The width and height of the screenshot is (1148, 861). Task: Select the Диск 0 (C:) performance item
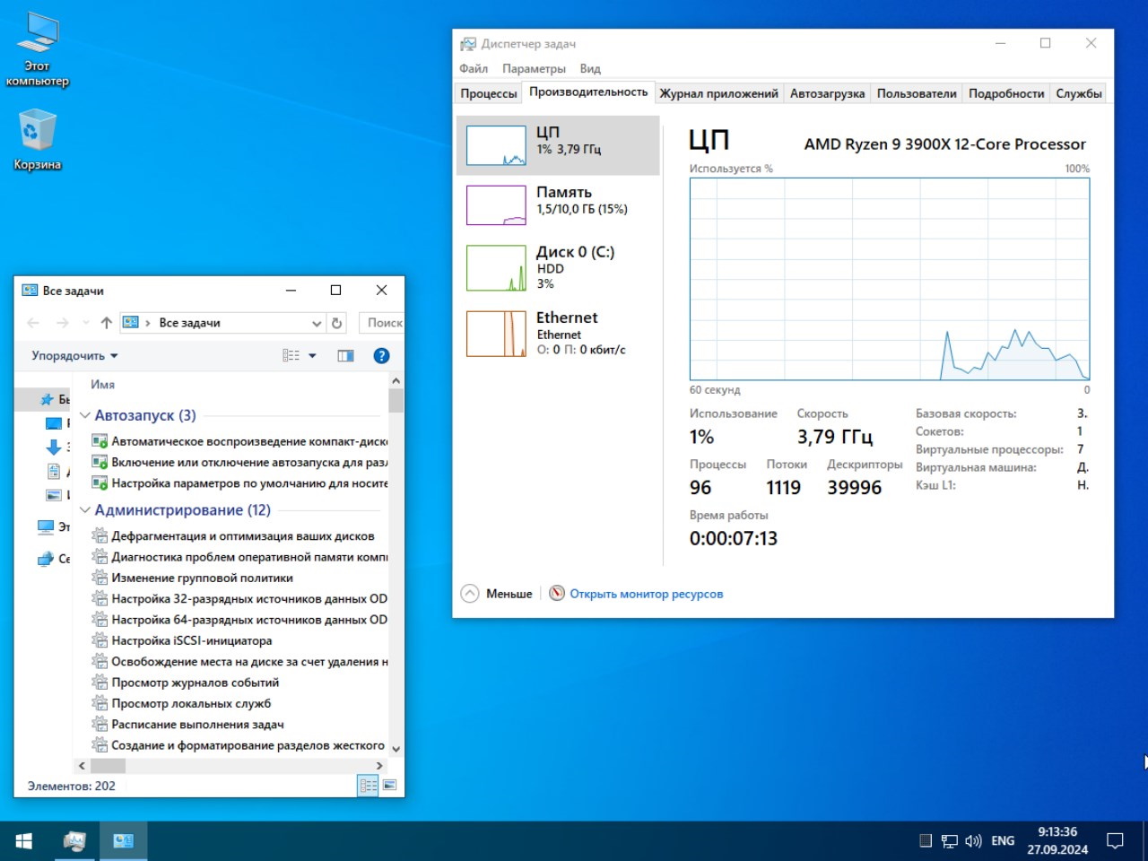pyautogui.click(x=558, y=268)
